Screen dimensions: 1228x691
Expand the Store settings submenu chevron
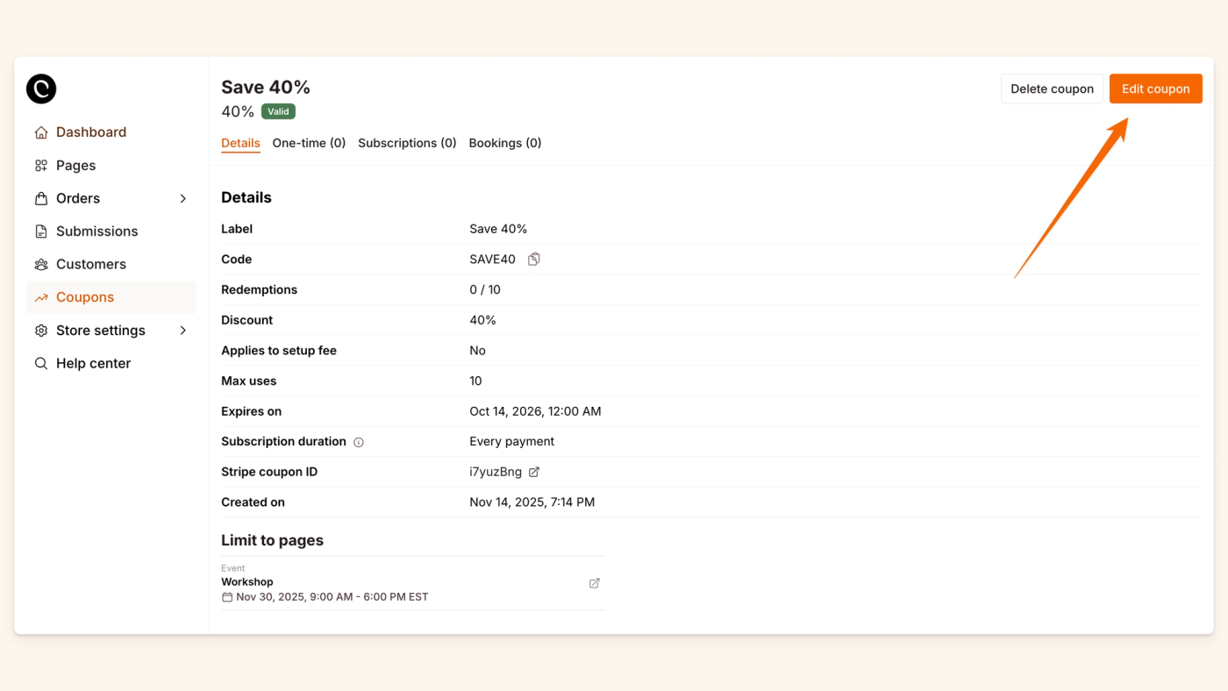pyautogui.click(x=183, y=331)
